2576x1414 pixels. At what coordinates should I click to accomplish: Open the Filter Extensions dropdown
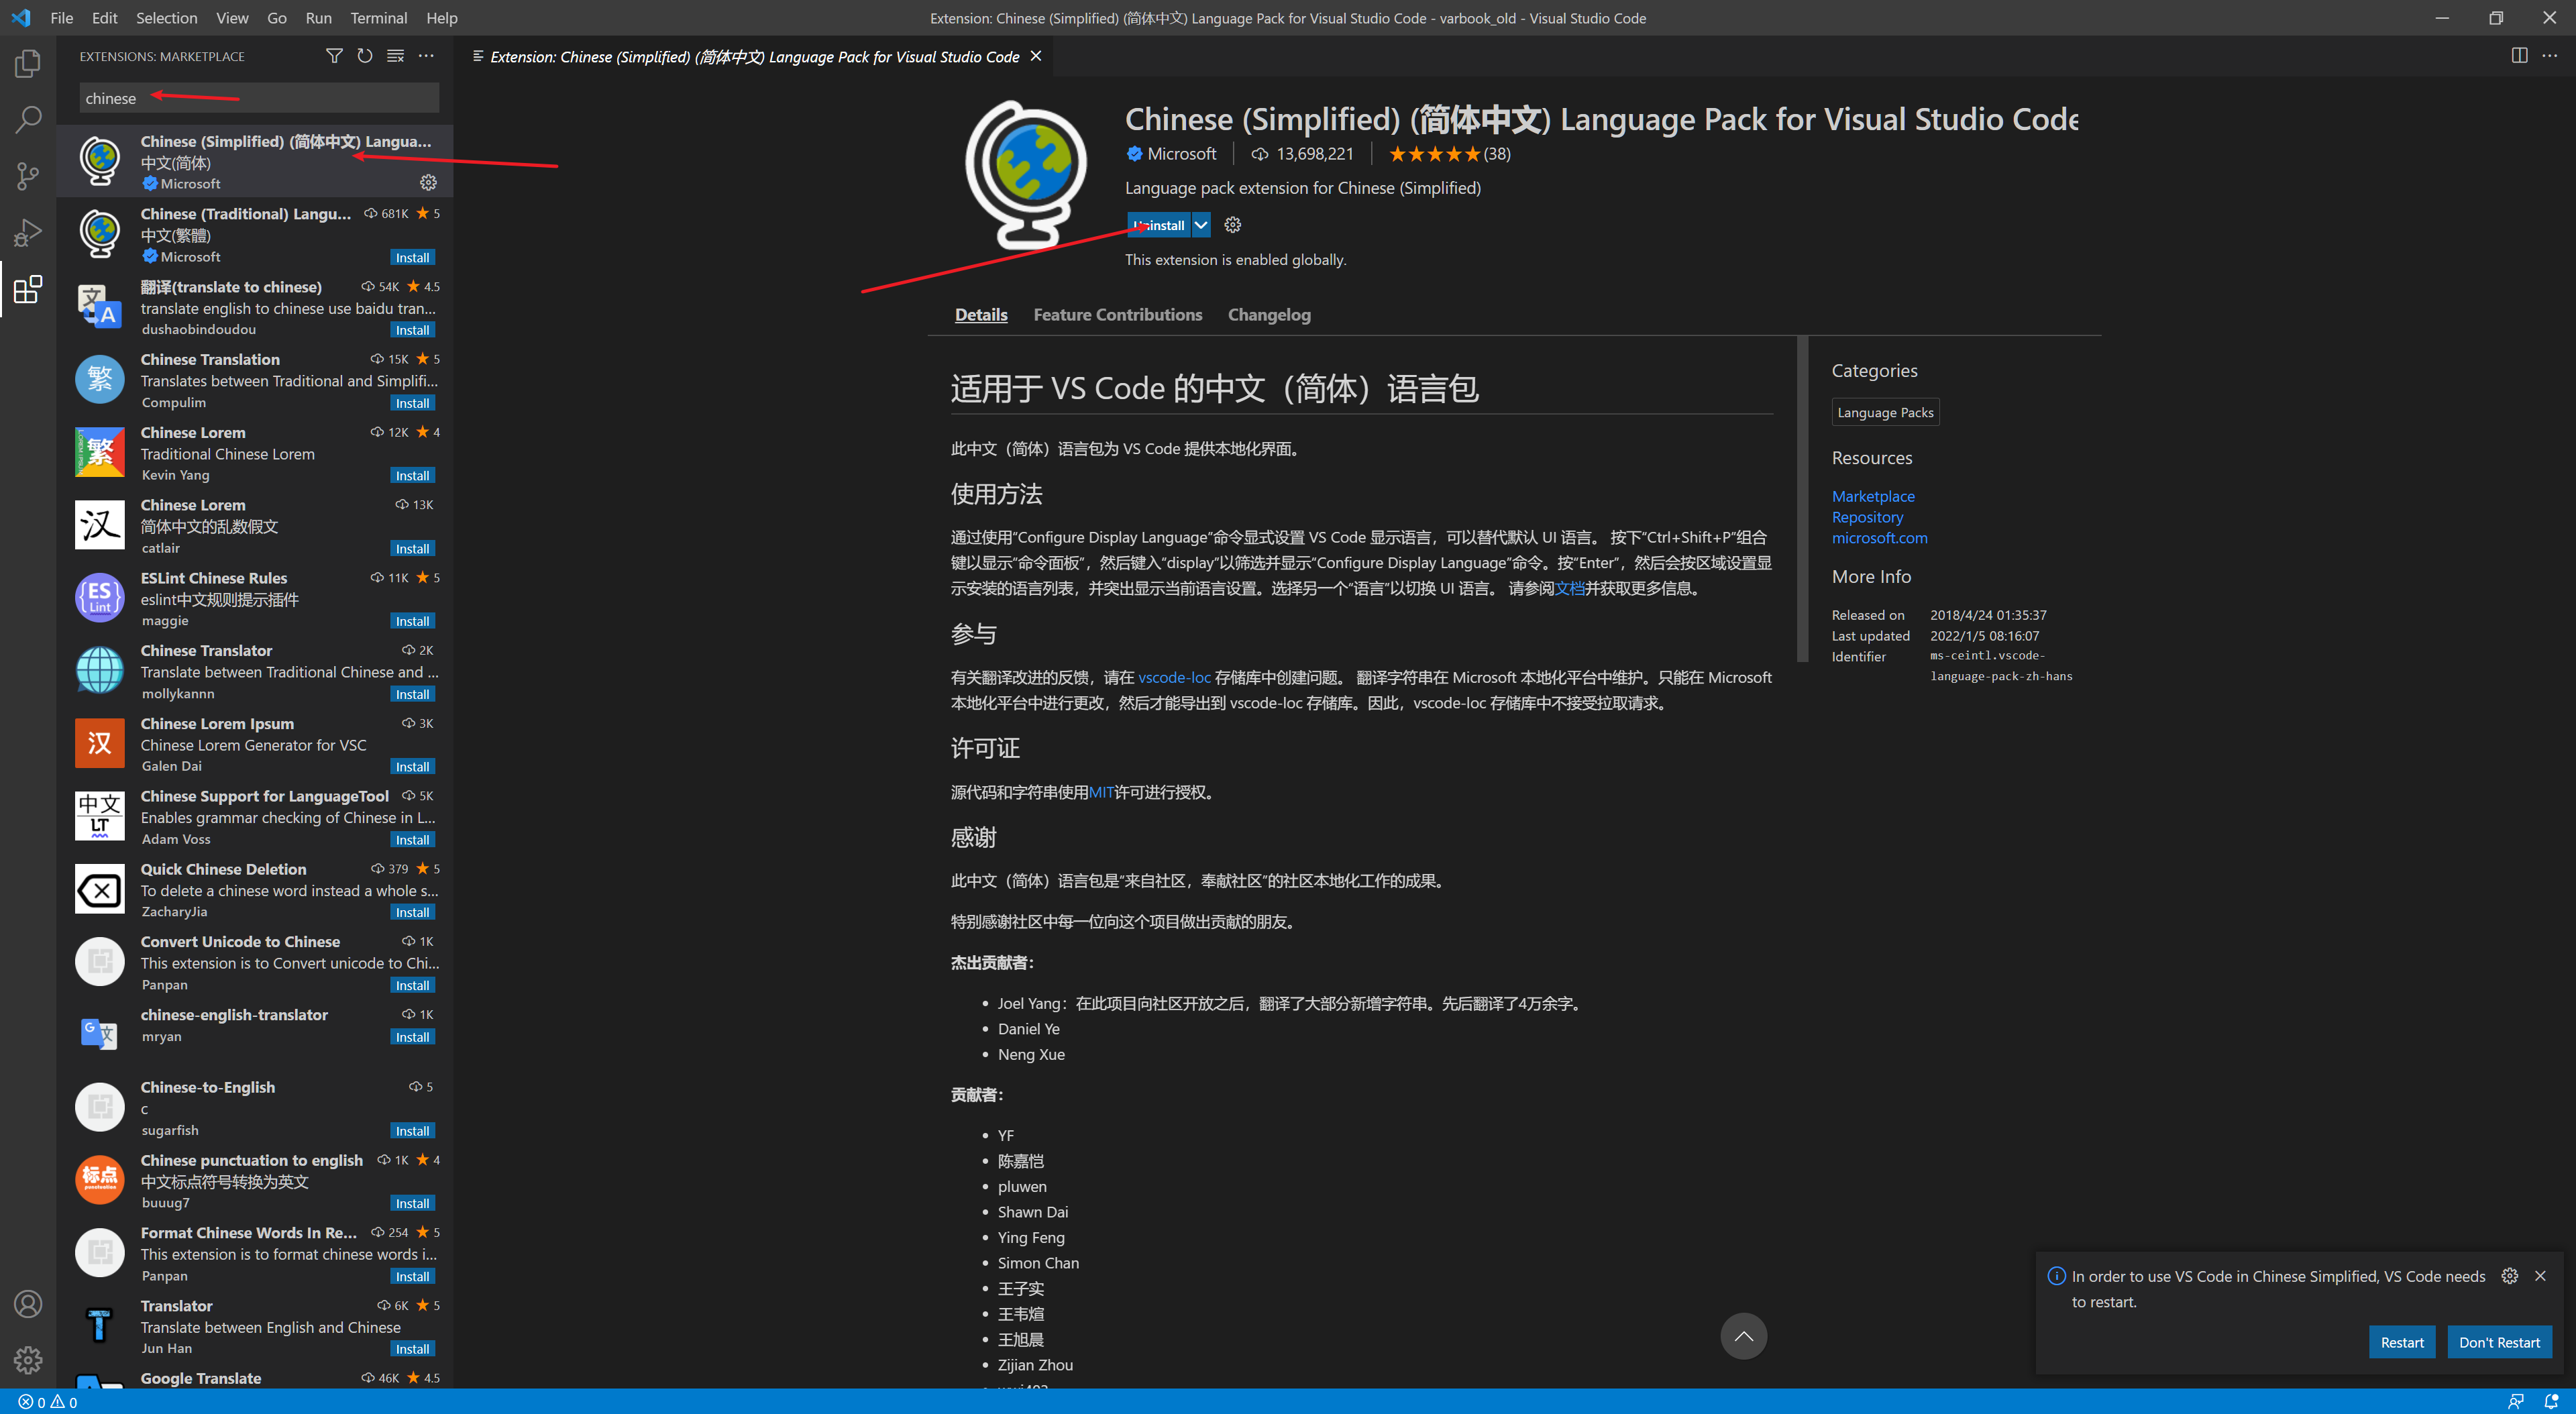[334, 56]
